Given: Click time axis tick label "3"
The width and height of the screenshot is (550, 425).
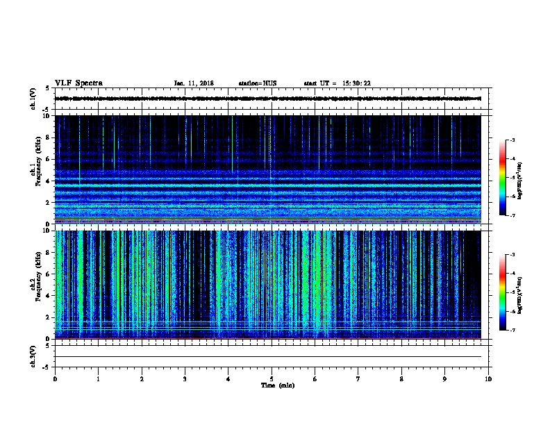Looking at the screenshot, I should 185,379.
